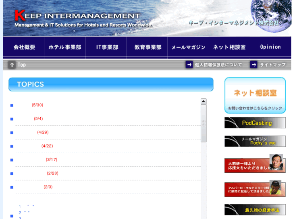This screenshot has width=293, height=219.
Task: Click the TOPICS header bar
Action: coord(111,84)
